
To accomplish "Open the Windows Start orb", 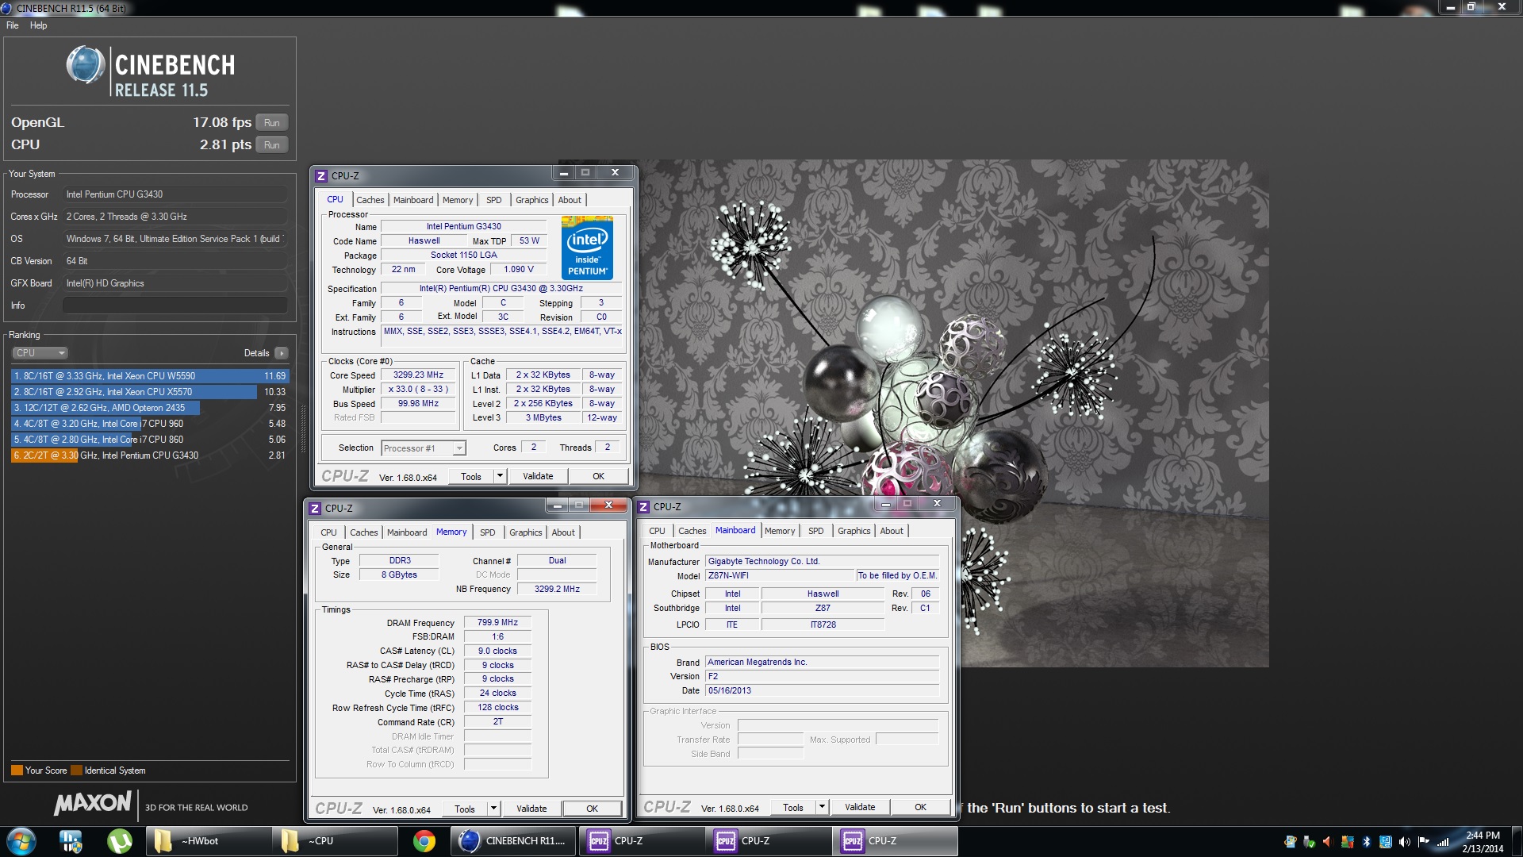I will 21,841.
